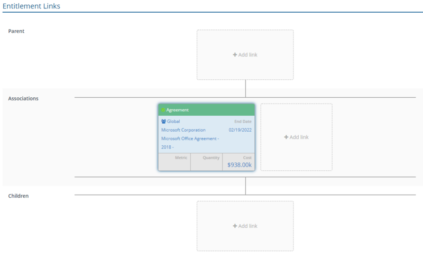Open the Microsoft Office Agreement - 2018 link
Viewport: 423px width, 259px height.
tap(190, 138)
